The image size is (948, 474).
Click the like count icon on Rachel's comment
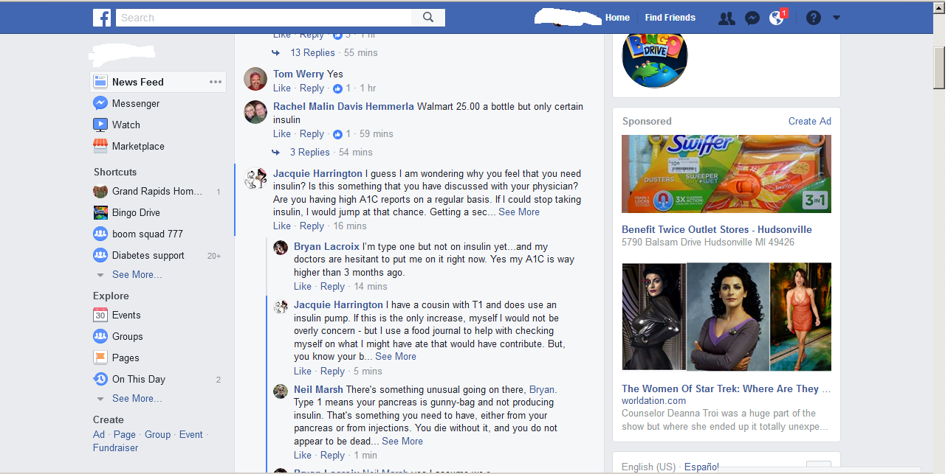pos(338,134)
